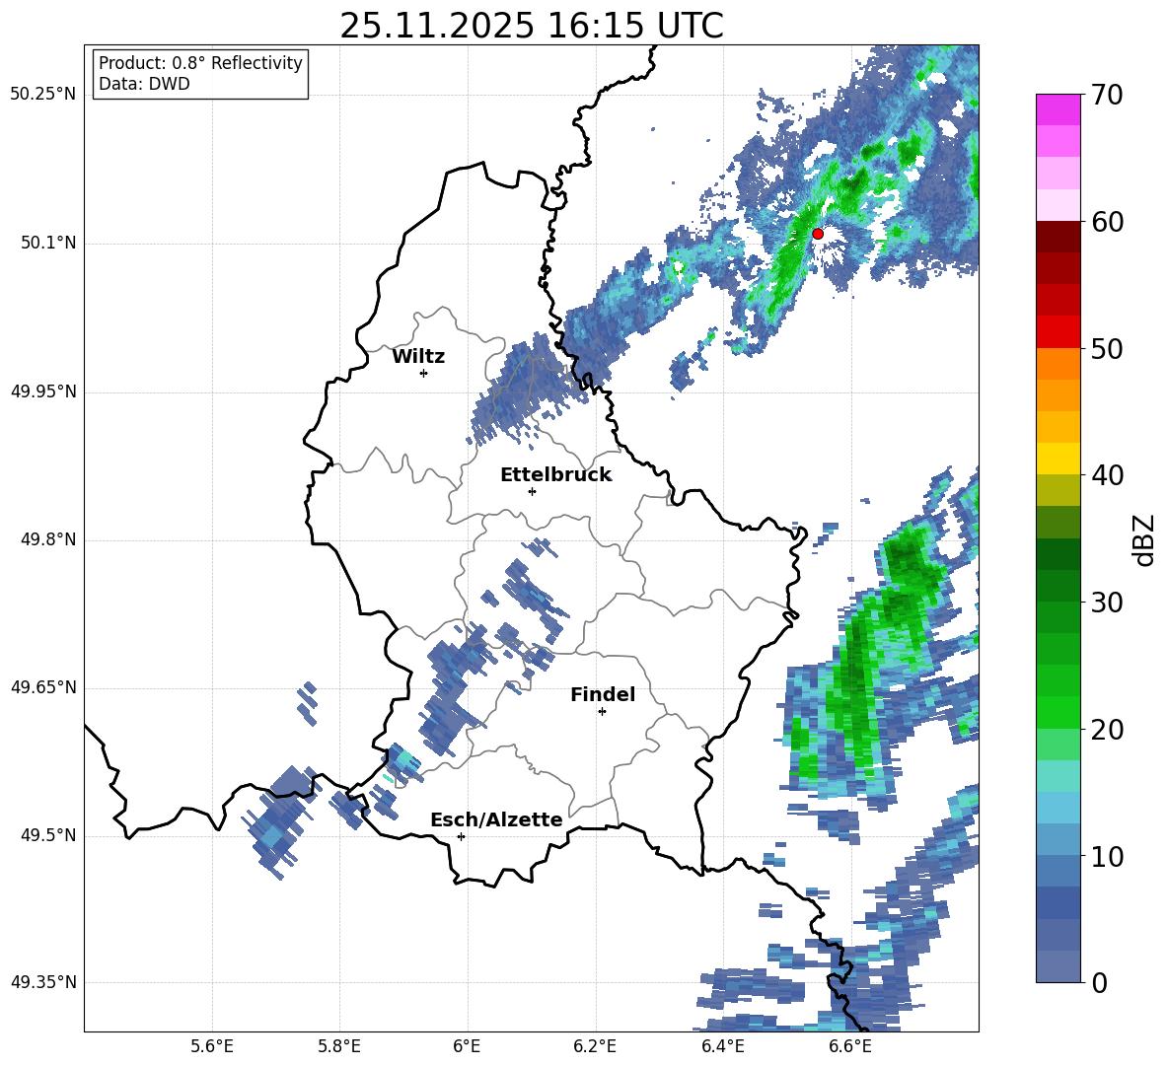This screenshot has width=1168, height=1066.
Task: Click the Wiltz label
Action: tap(418, 357)
